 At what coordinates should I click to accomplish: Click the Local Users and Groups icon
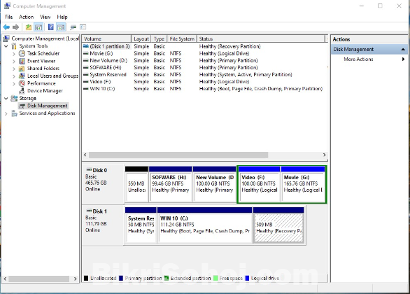point(22,76)
